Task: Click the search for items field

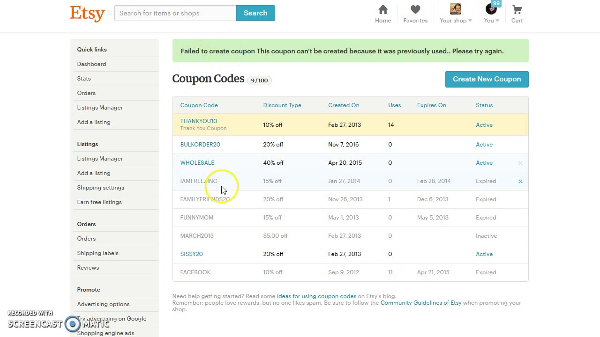Action: [175, 13]
